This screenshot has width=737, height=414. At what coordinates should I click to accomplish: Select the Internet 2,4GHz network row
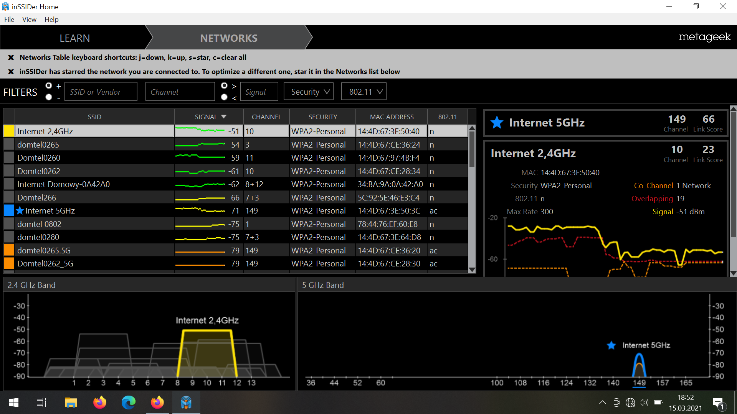[x=236, y=131]
